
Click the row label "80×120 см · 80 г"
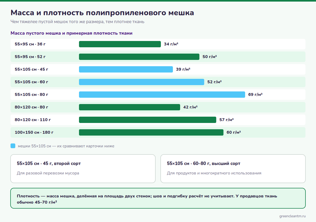(31, 107)
